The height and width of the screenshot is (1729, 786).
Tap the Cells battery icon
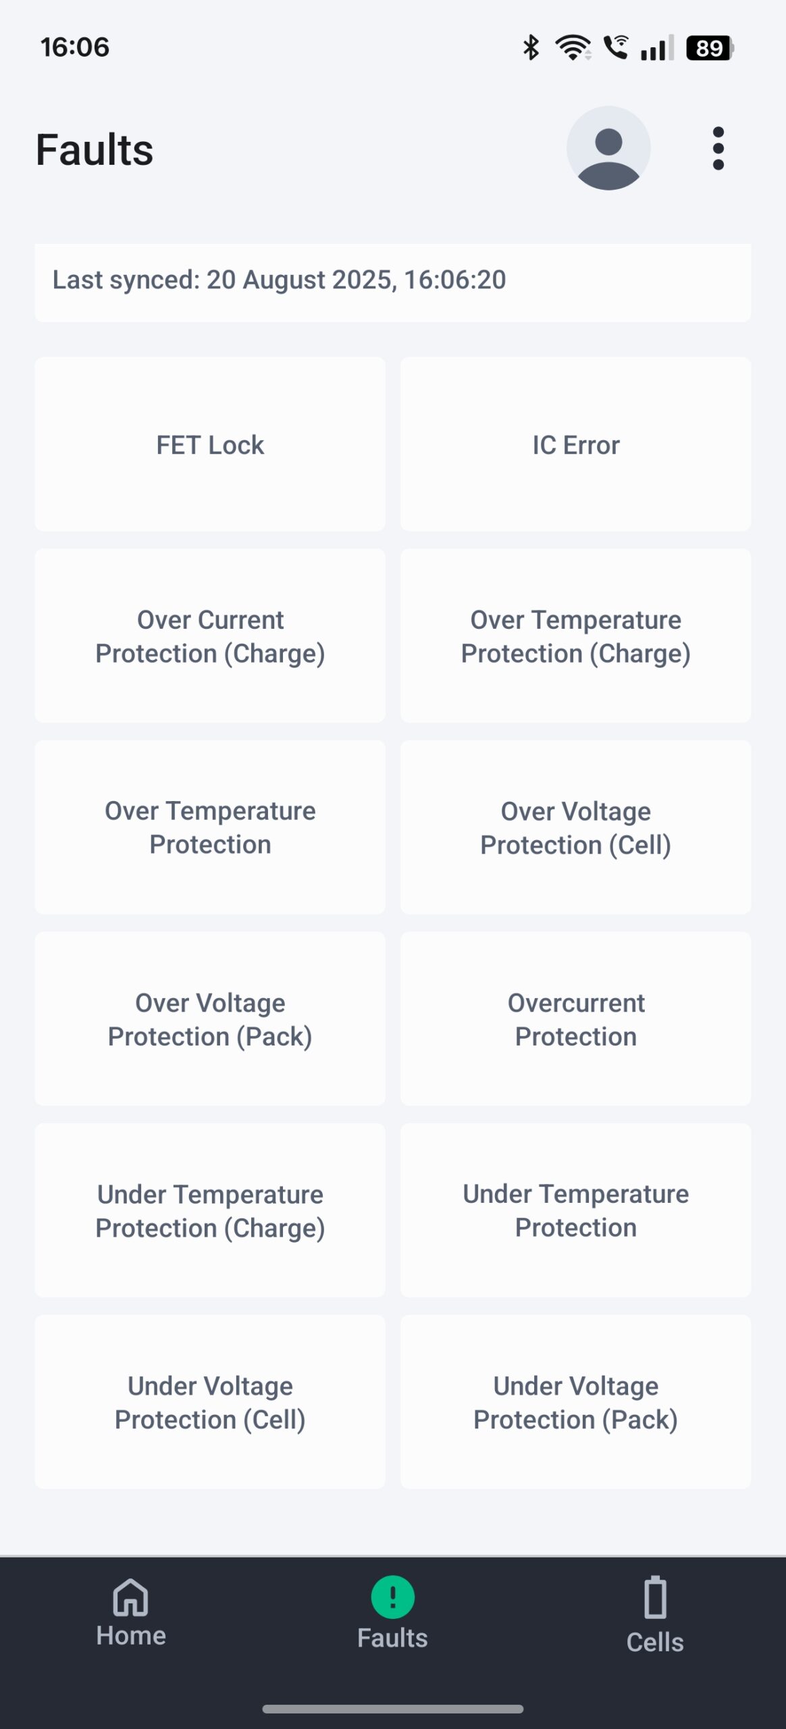pyautogui.click(x=654, y=1598)
